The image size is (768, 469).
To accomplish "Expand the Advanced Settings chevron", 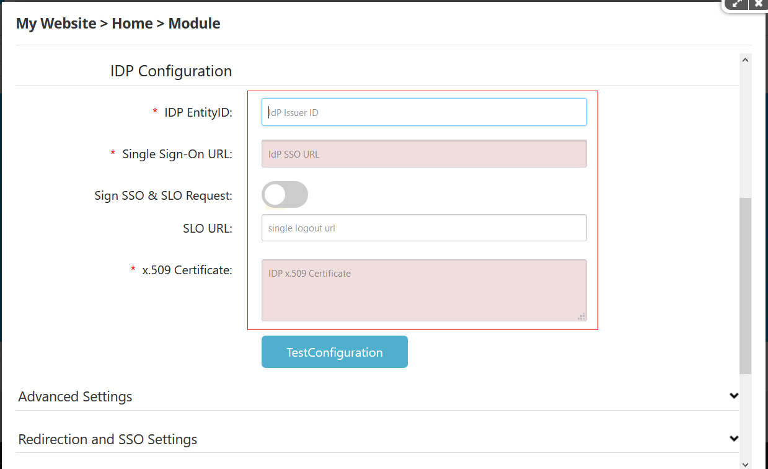I will click(734, 396).
